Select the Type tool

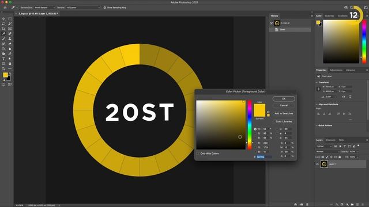pos(3,59)
